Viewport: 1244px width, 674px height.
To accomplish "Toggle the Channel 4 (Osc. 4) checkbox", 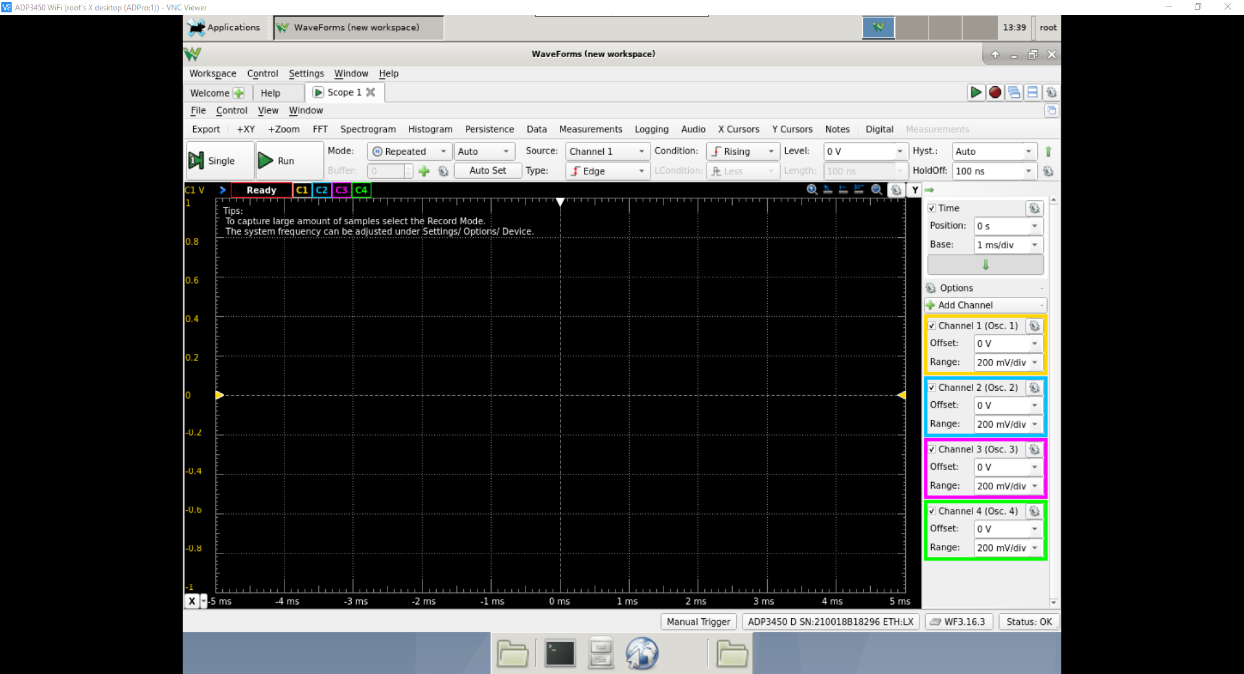I will [x=932, y=511].
